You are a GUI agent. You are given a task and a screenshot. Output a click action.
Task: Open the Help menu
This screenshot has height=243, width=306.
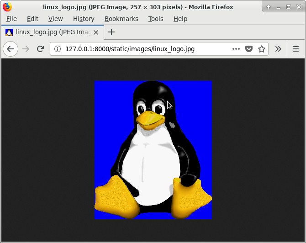pyautogui.click(x=180, y=19)
